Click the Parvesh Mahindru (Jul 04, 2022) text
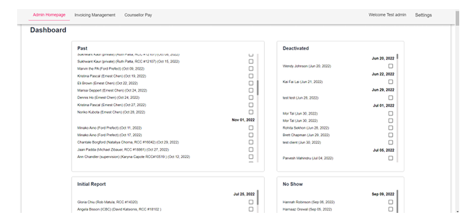Viewport: 474px width, 222px height. coord(308,158)
